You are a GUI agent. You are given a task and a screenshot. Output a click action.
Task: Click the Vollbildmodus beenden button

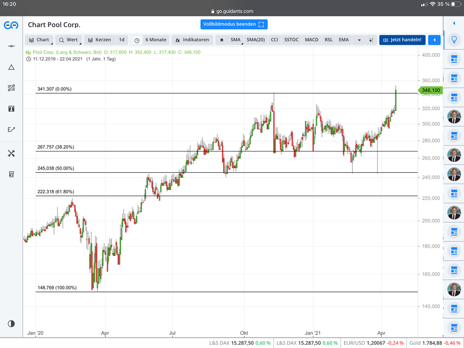click(x=234, y=24)
